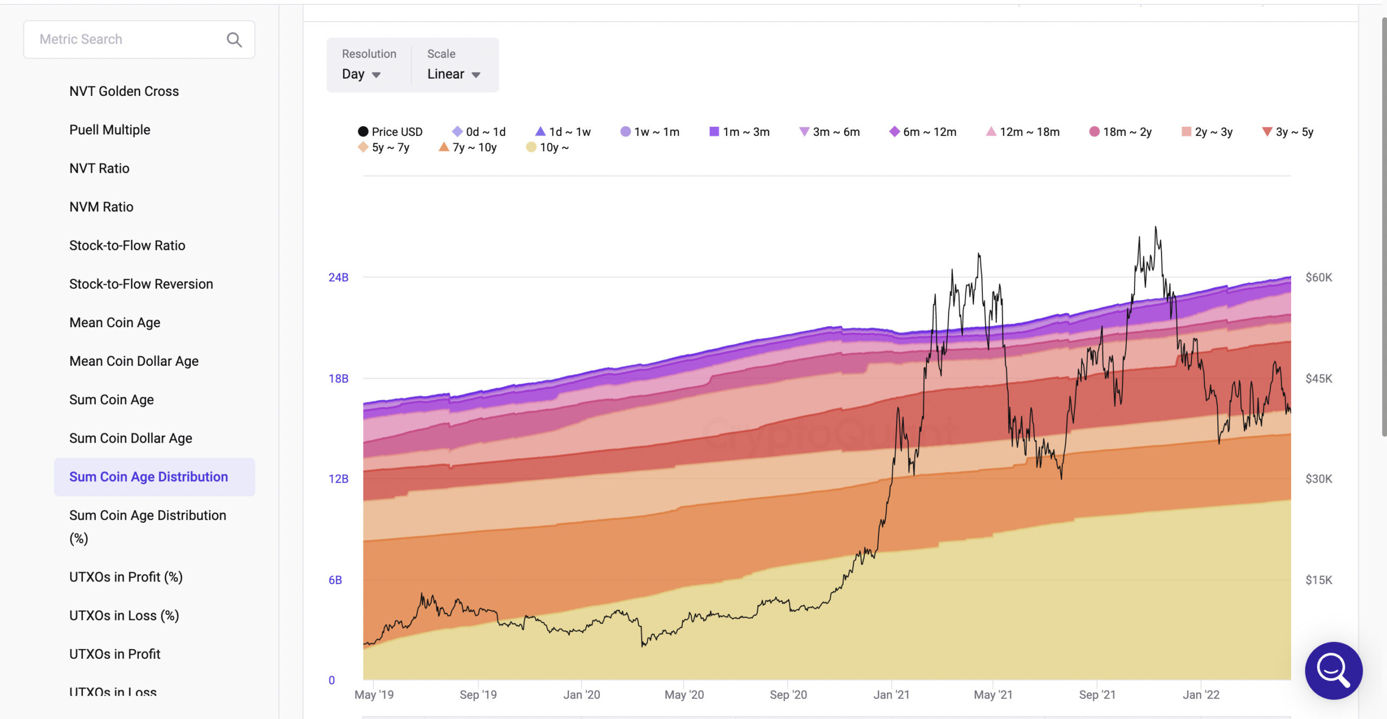This screenshot has width=1387, height=719.
Task: Toggle the 10y ~ legend series
Action: click(x=548, y=147)
